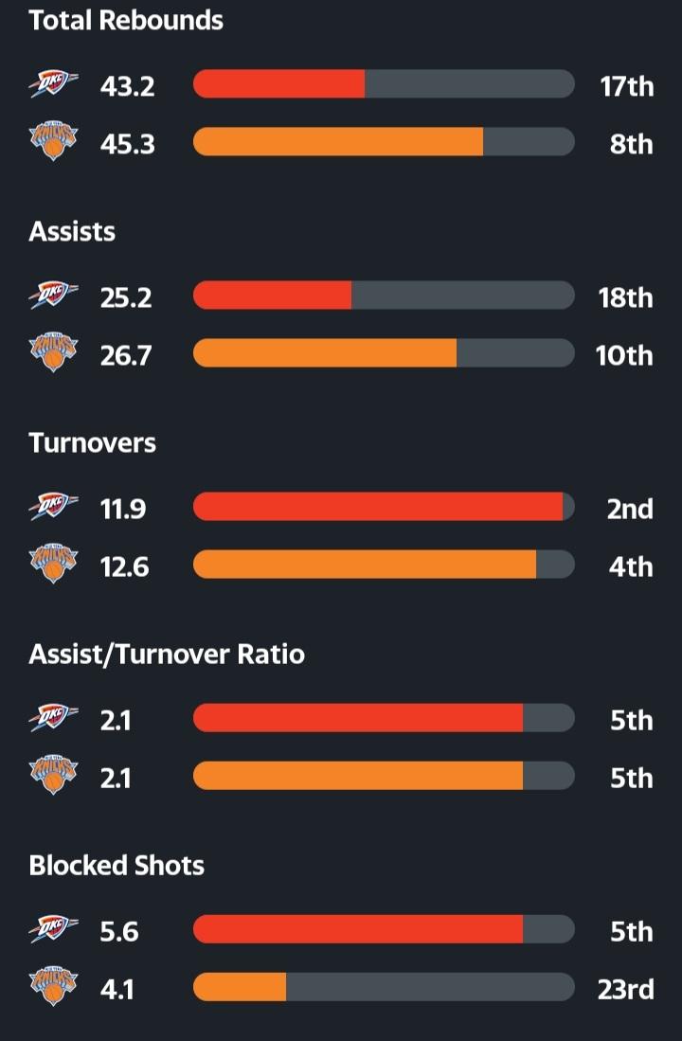Click the 17th rank label

(x=626, y=86)
